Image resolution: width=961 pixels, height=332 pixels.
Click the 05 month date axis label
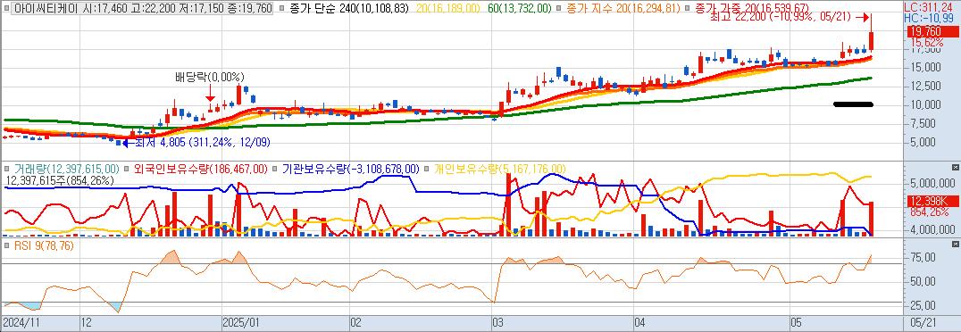[797, 321]
